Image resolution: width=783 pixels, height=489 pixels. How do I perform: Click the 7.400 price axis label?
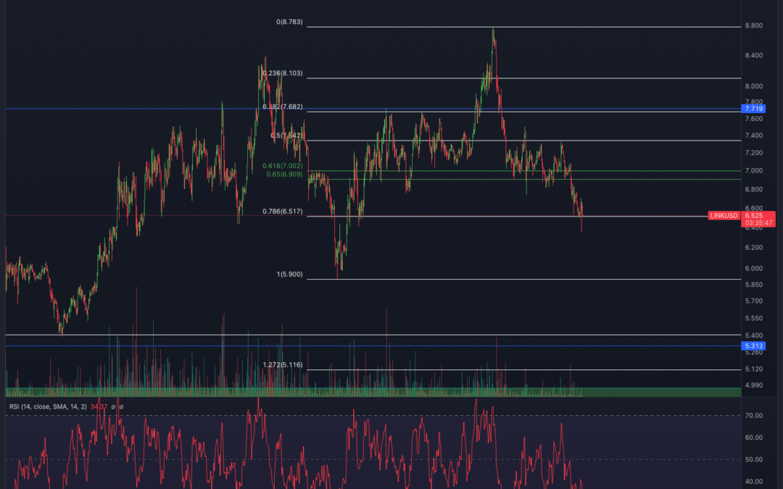(753, 135)
